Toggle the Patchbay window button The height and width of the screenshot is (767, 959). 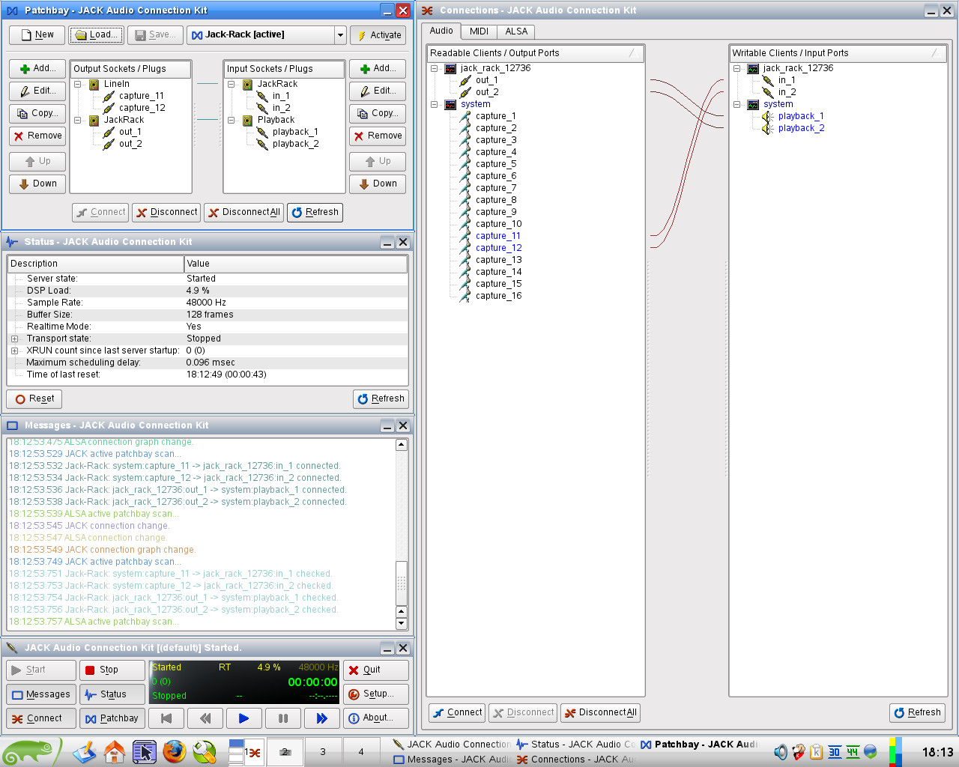tap(112, 718)
